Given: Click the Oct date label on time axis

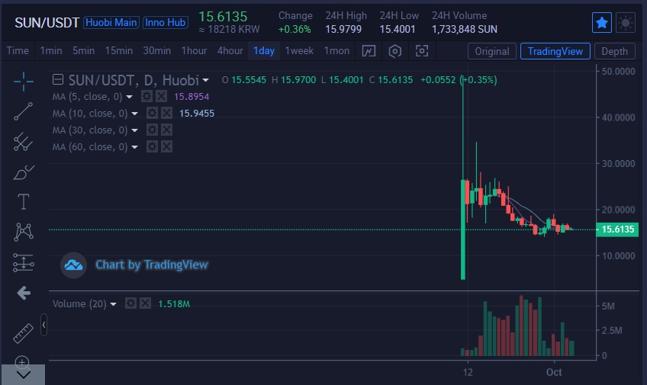Looking at the screenshot, I should [554, 372].
